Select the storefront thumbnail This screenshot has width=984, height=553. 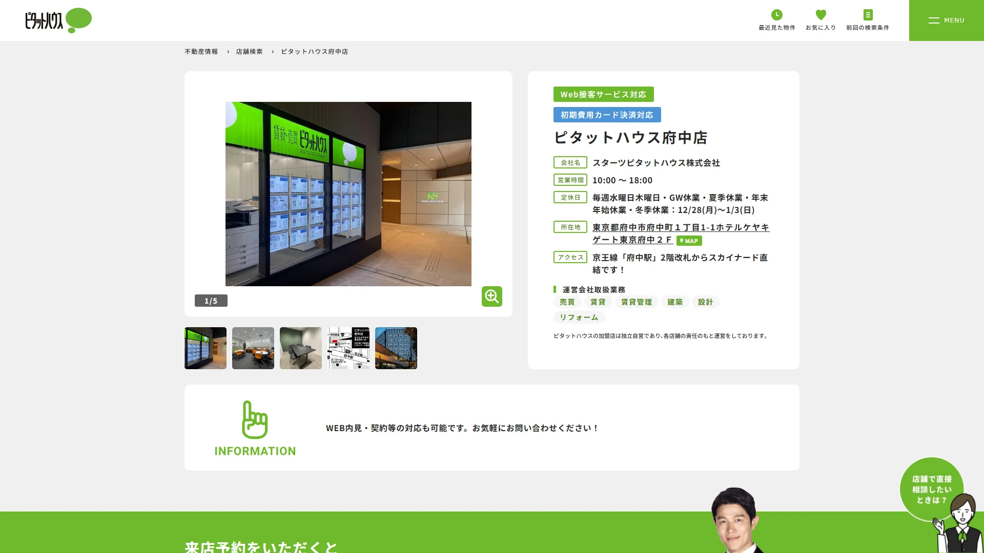click(x=206, y=348)
